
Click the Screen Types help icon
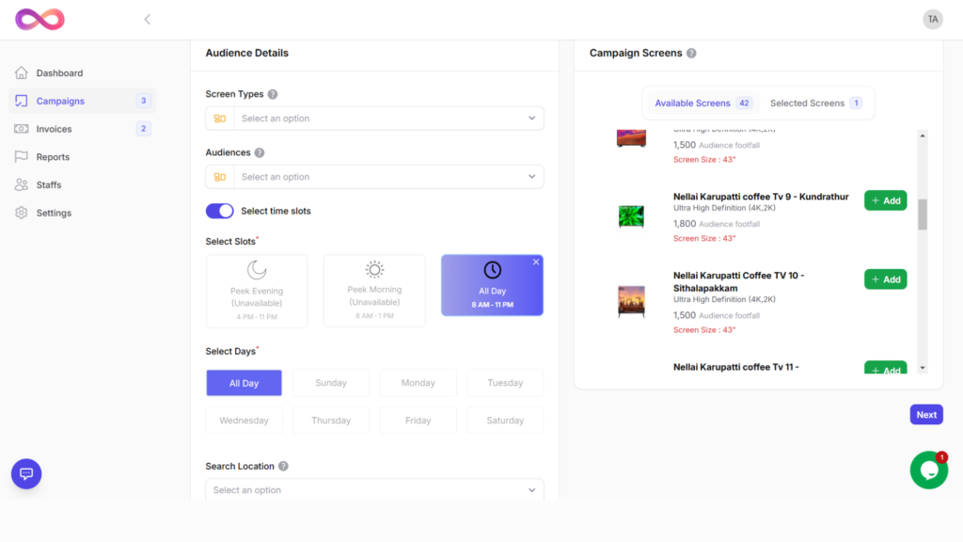[273, 94]
